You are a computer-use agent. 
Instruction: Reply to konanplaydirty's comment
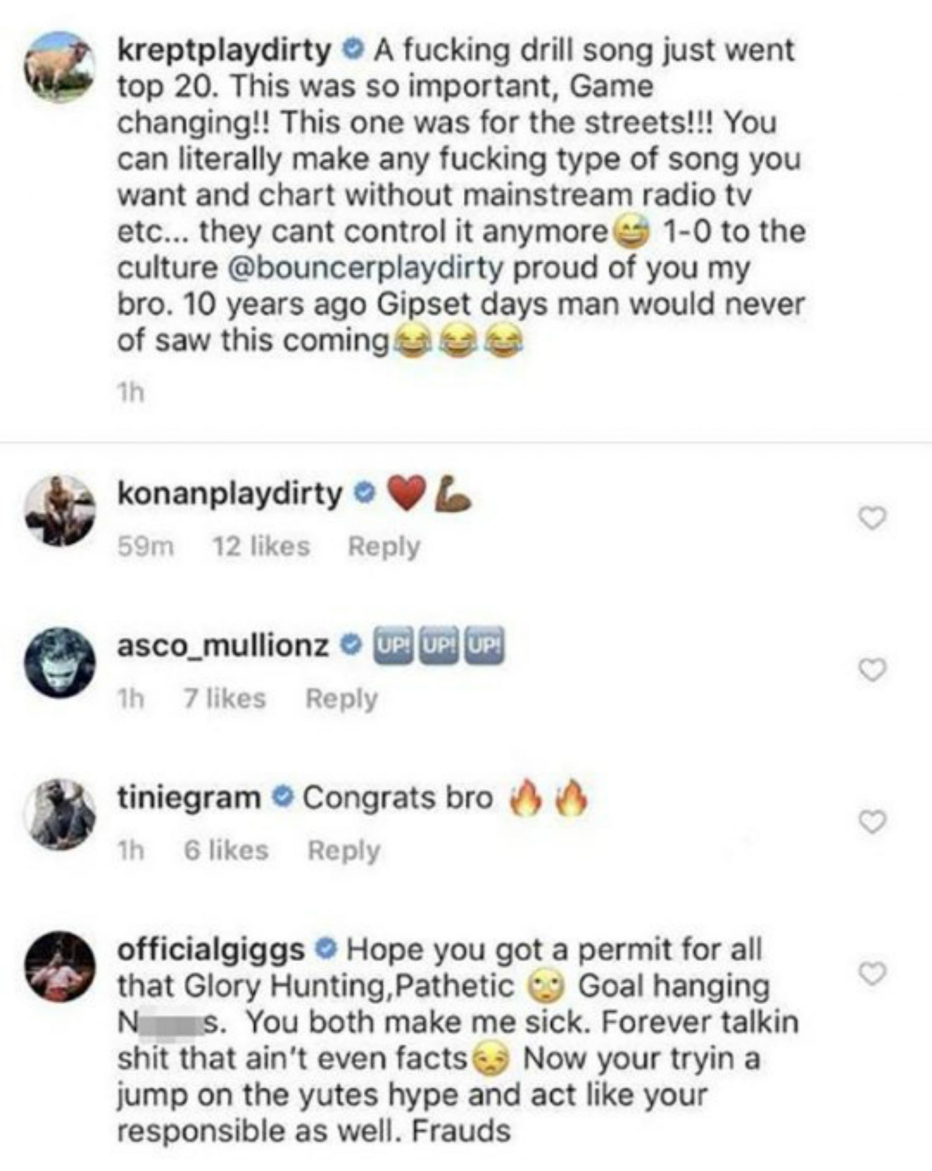pyautogui.click(x=384, y=546)
